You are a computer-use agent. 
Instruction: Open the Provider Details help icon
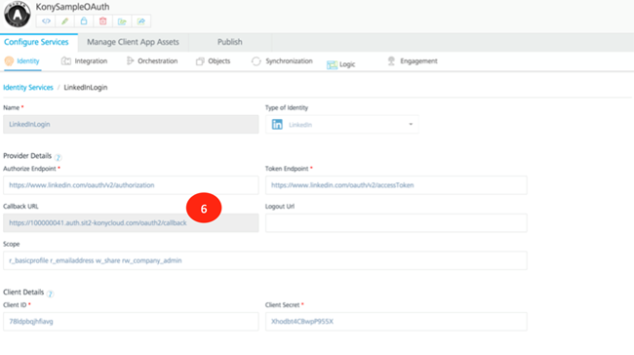pyautogui.click(x=58, y=157)
